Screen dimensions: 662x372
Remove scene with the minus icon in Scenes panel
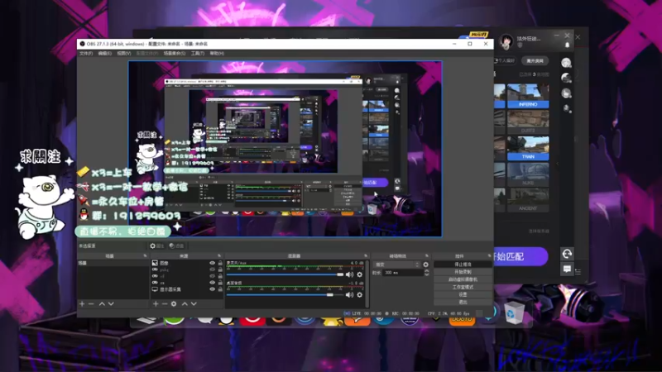(91, 303)
